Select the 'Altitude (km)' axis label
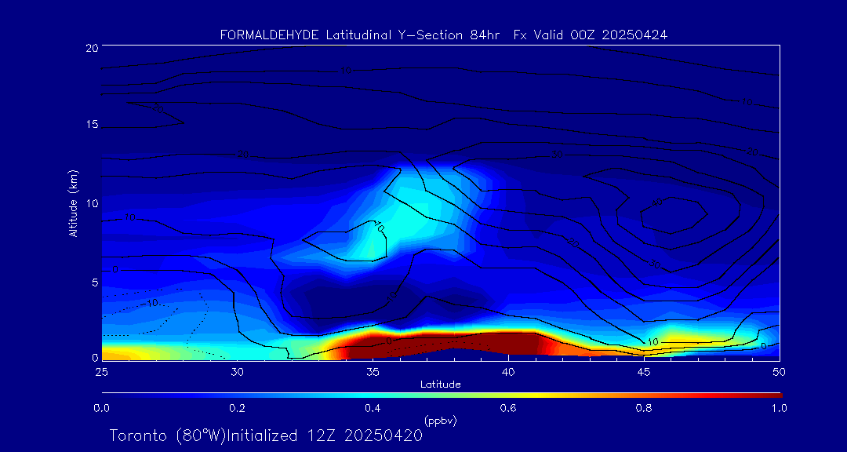Screen dimensions: 847x452 coord(74,202)
